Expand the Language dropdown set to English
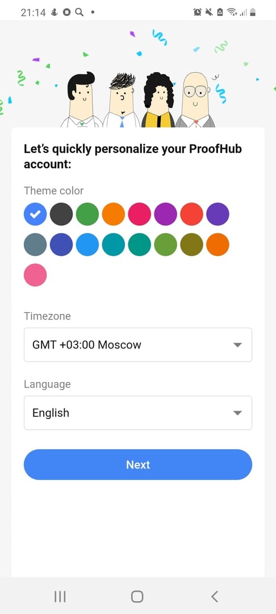The height and width of the screenshot is (614, 276). (x=138, y=413)
